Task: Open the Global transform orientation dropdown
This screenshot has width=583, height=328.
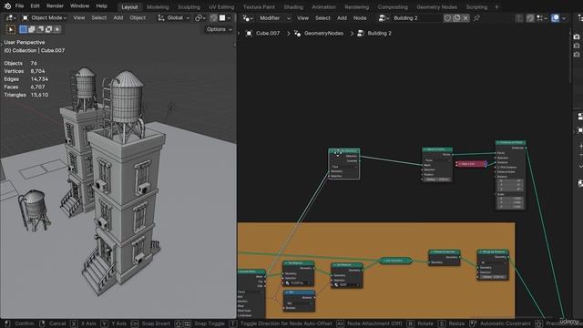Action: [x=174, y=18]
